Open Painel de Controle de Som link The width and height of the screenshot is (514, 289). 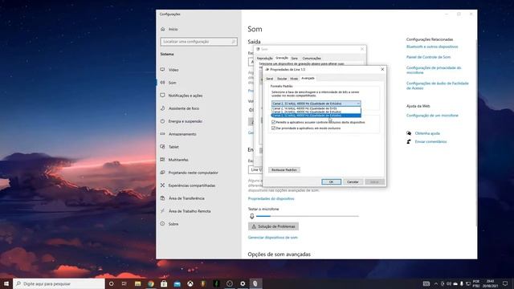(428, 57)
